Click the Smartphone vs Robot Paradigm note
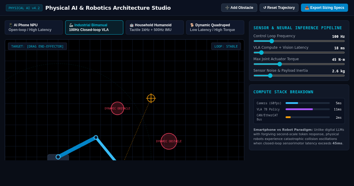Image resolution: width=354 pixels, height=186 pixels. coord(299,136)
